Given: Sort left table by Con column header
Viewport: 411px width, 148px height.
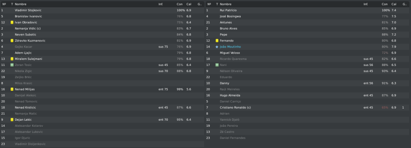Looking at the screenshot, I should pyautogui.click(x=179, y=4).
